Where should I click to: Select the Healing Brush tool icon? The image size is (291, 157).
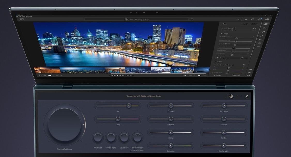263,32
